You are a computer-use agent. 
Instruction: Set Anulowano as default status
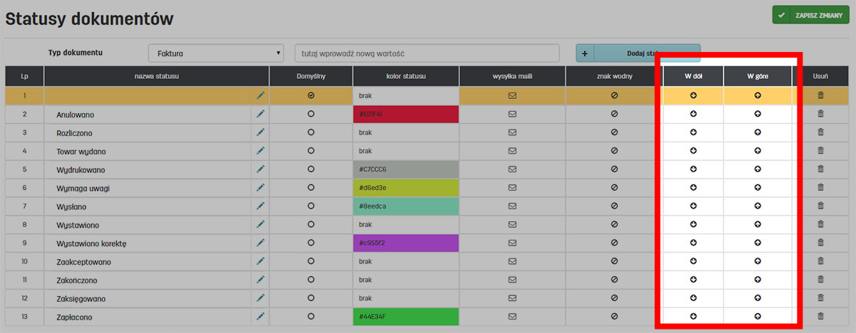coord(311,114)
